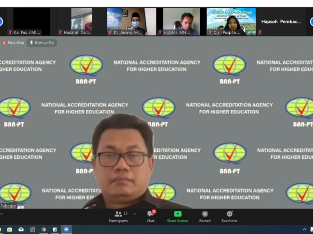Open the Participants panel
The image size is (313, 234).
click(x=118, y=217)
